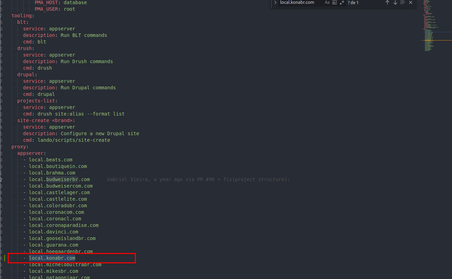452x279 pixels.
Task: Click the local.brahma.com entry
Action: [52, 173]
